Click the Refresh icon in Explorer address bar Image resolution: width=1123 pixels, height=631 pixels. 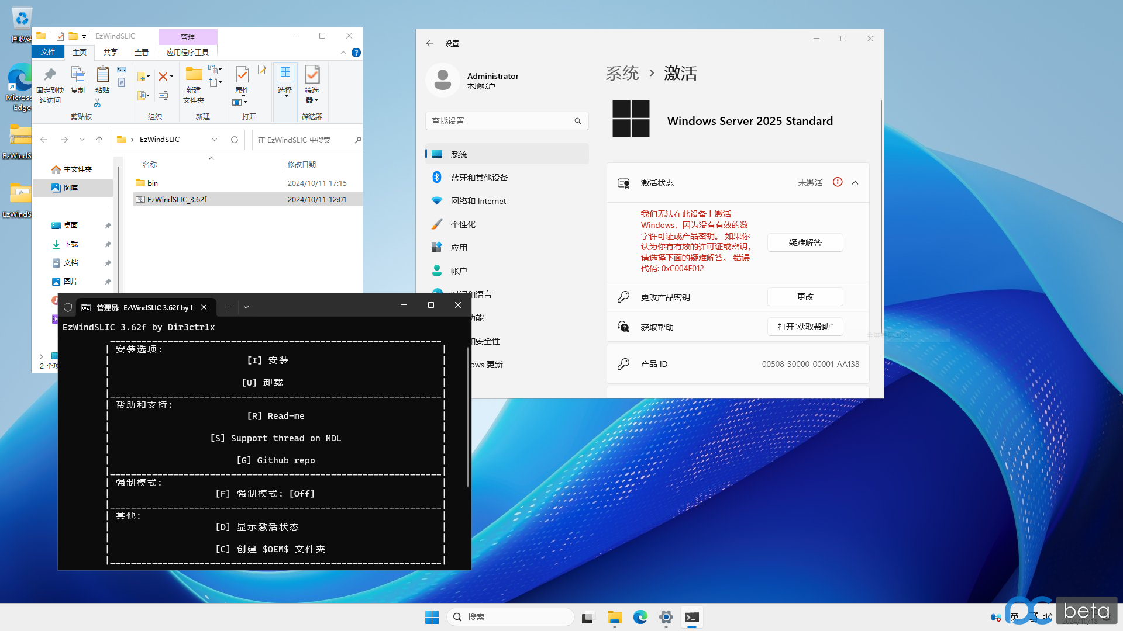point(235,140)
